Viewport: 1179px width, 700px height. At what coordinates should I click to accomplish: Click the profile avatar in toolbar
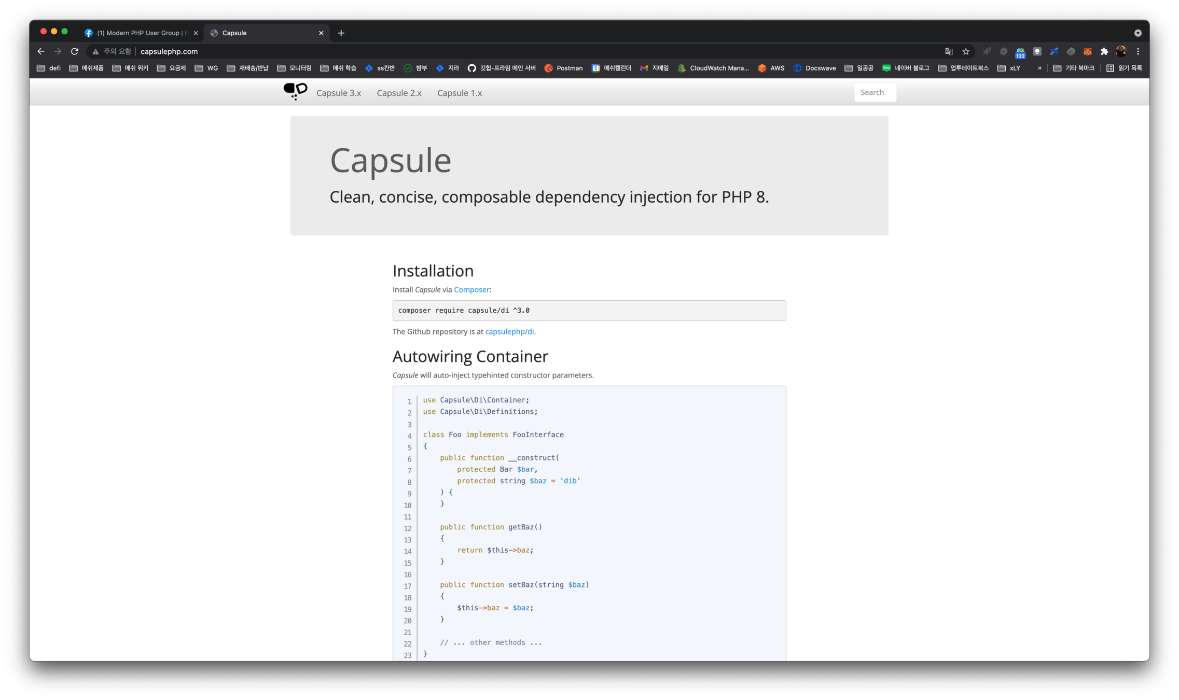coord(1121,51)
